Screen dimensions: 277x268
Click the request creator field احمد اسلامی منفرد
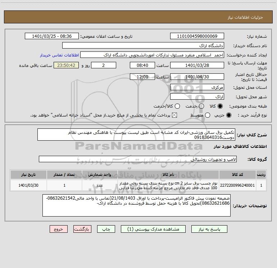point(152,55)
